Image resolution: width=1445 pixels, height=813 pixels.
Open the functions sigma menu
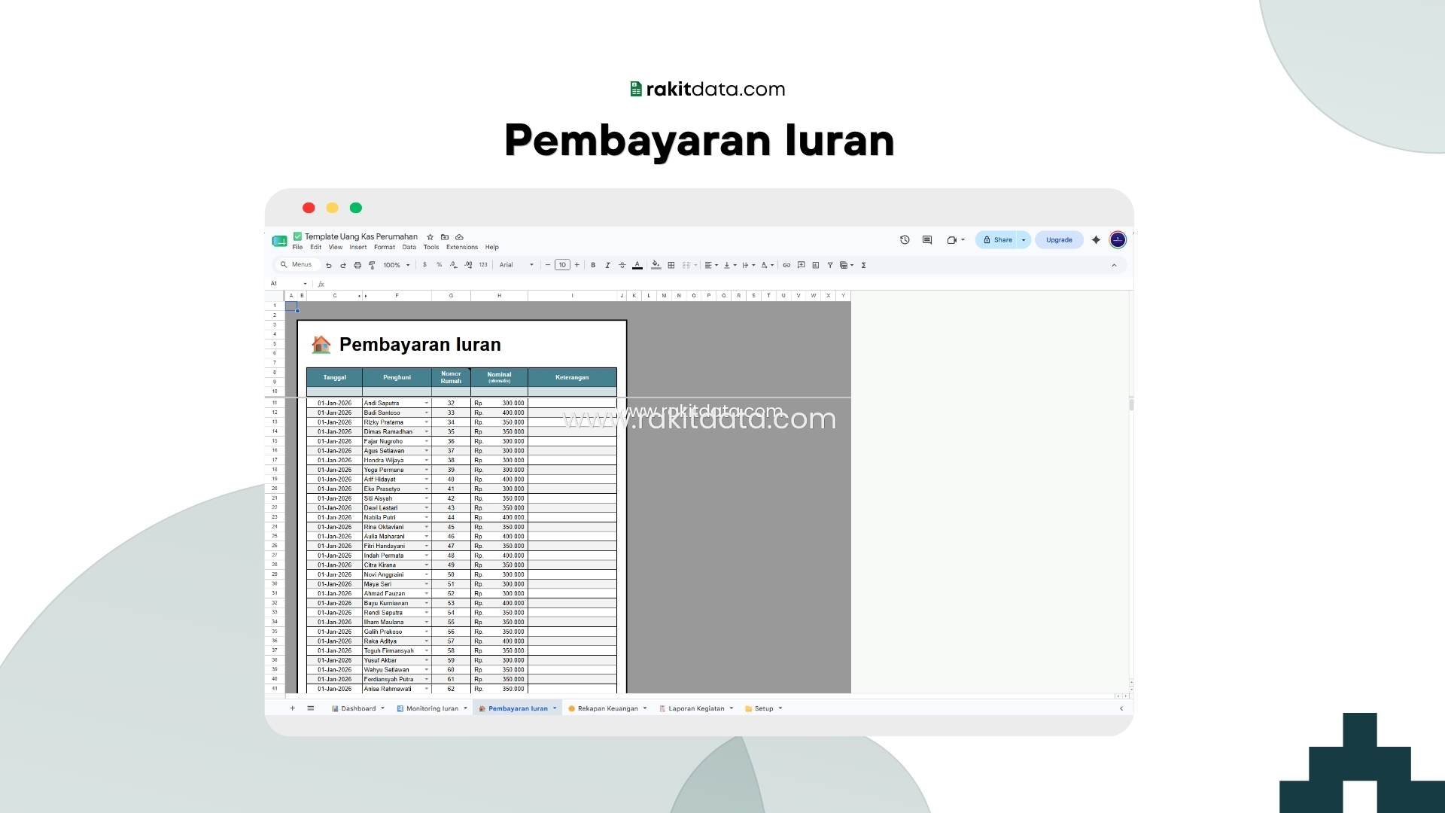click(x=863, y=265)
